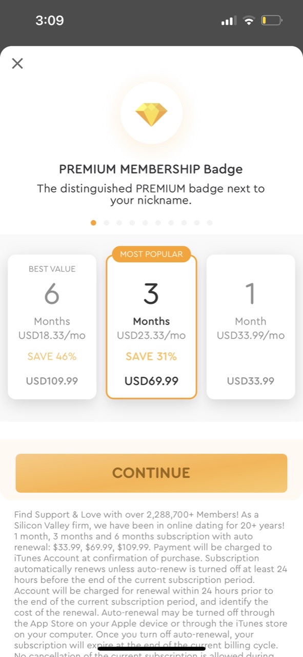Tap the SAVE 46% text
The width and height of the screenshot is (303, 657).
[52, 356]
